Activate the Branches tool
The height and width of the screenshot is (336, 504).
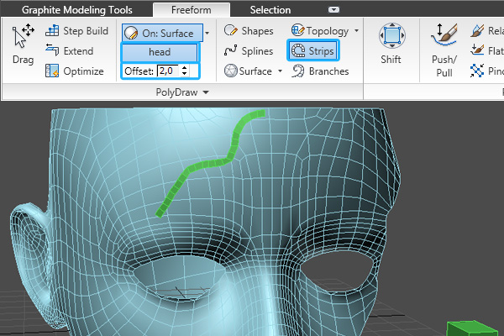point(320,71)
